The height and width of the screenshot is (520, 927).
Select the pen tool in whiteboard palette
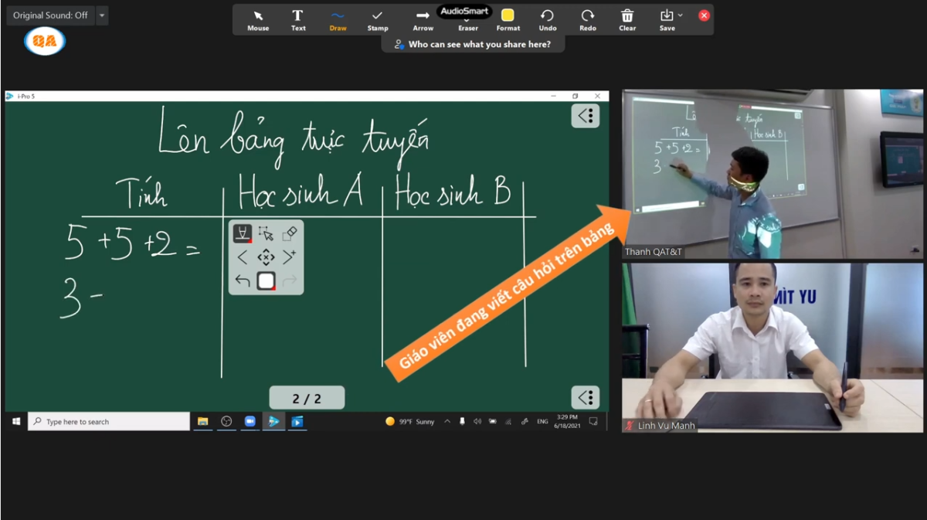[243, 233]
